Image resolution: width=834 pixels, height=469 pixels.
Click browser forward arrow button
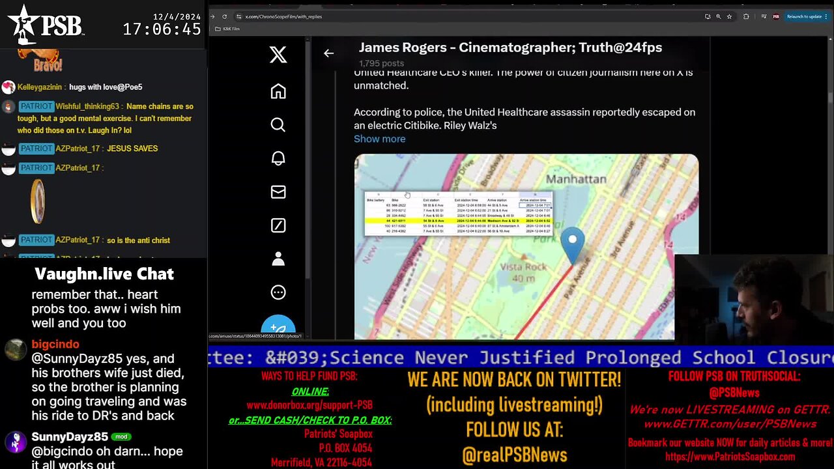[213, 16]
